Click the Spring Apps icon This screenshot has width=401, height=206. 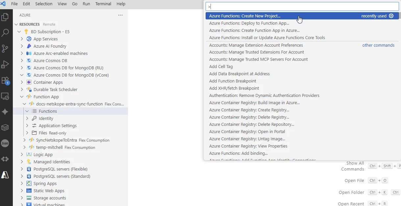(x=29, y=183)
